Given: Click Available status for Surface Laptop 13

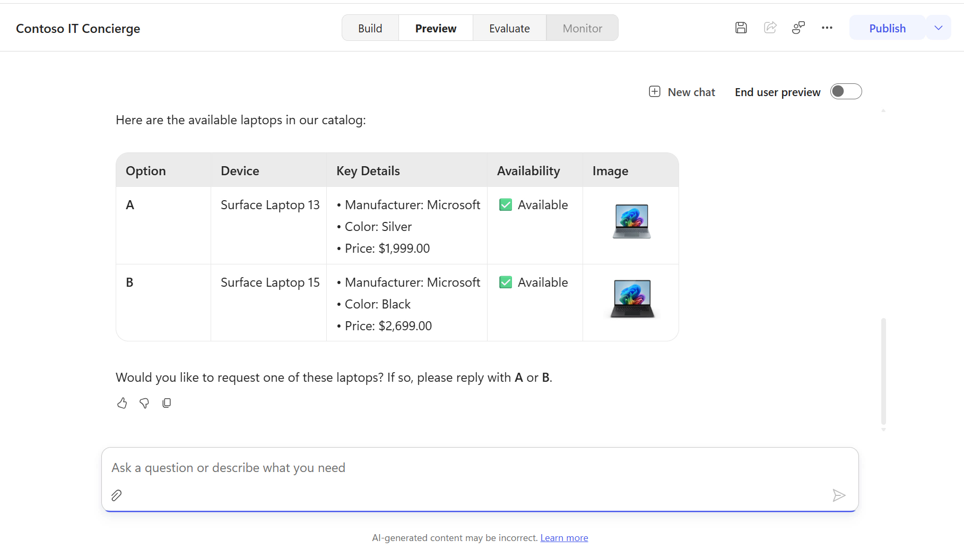Looking at the screenshot, I should pyautogui.click(x=533, y=205).
